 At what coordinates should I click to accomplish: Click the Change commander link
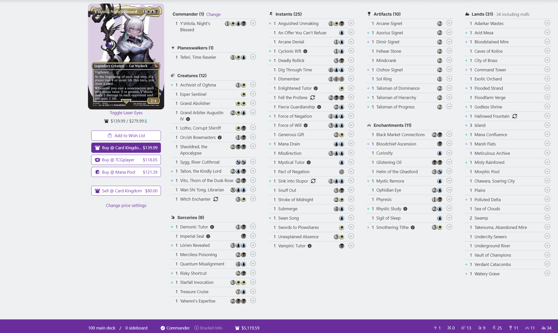point(213,14)
